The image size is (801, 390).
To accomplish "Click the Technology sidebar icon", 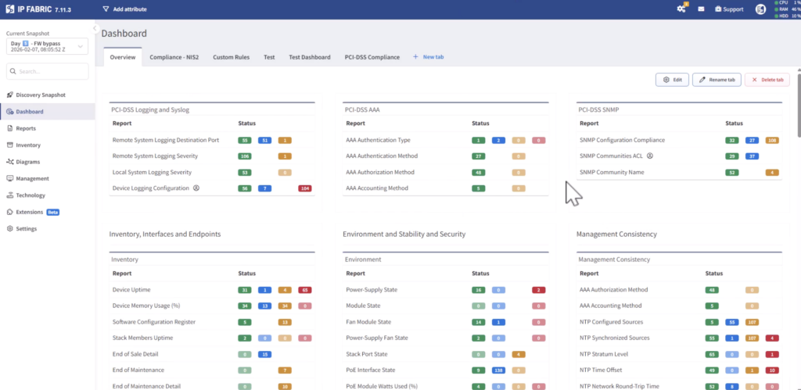I will pos(9,195).
